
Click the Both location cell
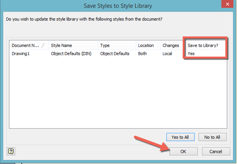142,54
